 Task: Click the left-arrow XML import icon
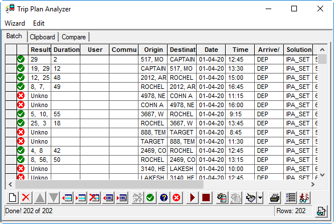[x=108, y=198]
